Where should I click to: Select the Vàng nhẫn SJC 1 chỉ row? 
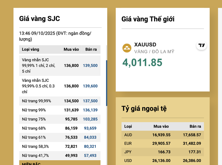(x=60, y=66)
